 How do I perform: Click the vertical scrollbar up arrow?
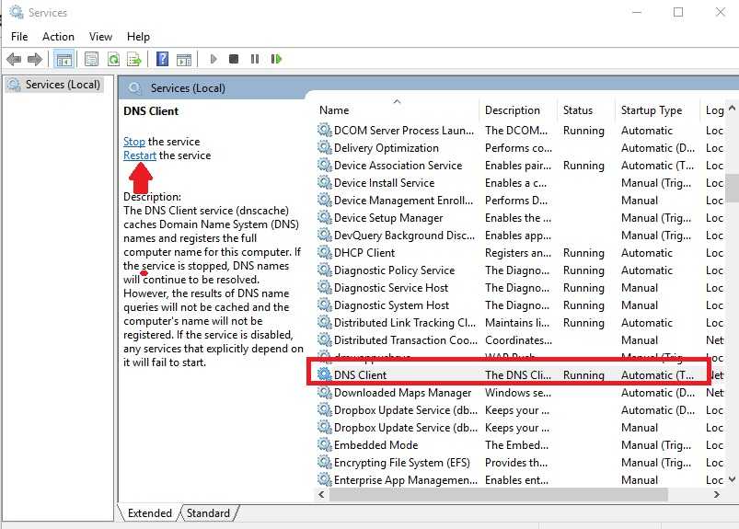pos(732,109)
